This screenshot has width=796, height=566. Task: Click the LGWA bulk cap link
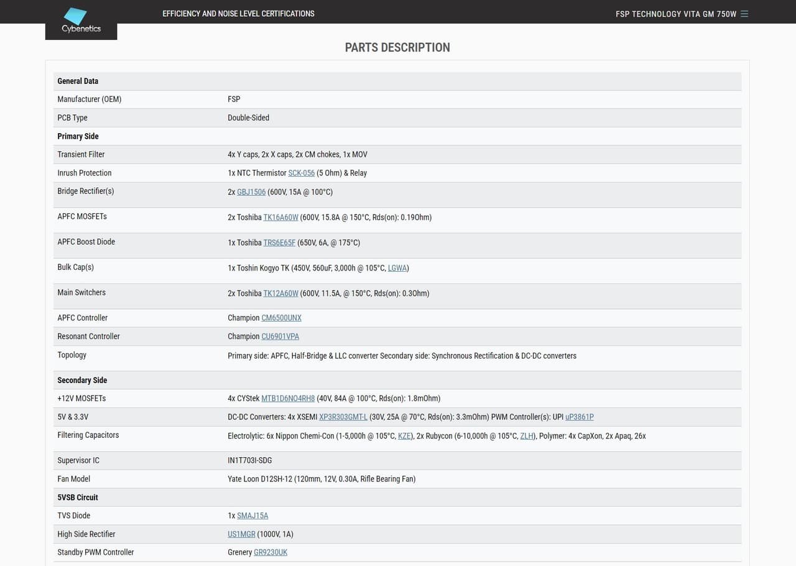pyautogui.click(x=397, y=268)
